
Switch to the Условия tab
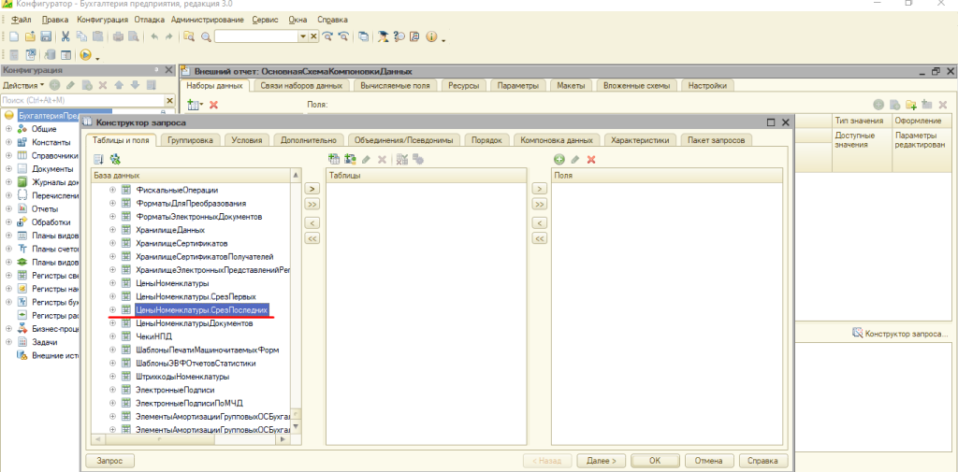246,140
